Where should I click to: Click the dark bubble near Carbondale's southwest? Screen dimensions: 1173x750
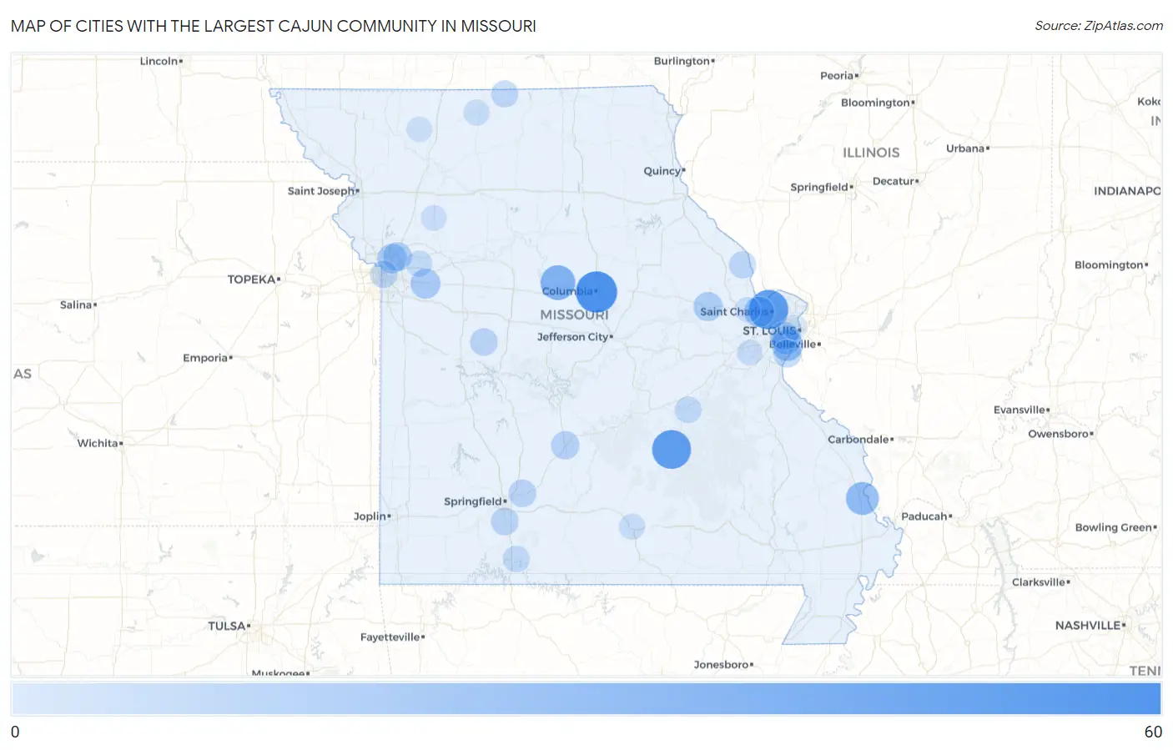[862, 498]
